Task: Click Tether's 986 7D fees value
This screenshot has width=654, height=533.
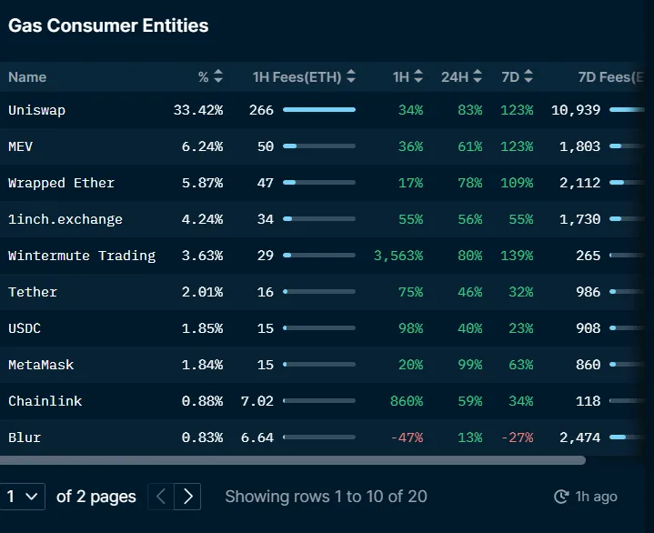Action: coord(589,292)
